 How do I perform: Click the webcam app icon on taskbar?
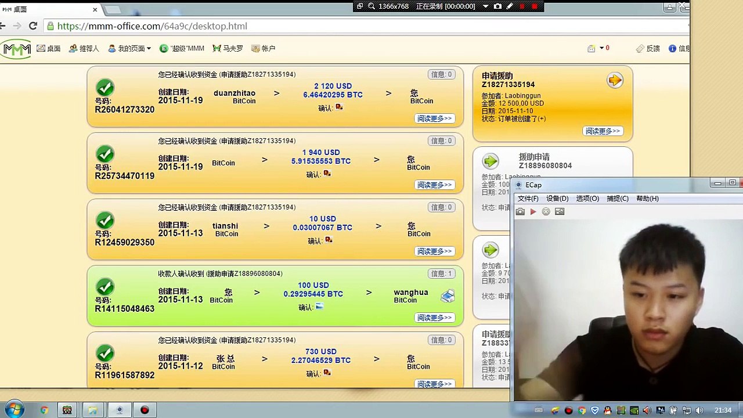click(120, 410)
